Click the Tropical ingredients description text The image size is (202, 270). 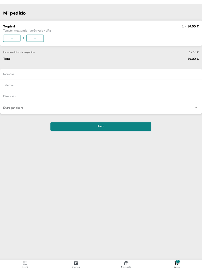[x=27, y=31]
